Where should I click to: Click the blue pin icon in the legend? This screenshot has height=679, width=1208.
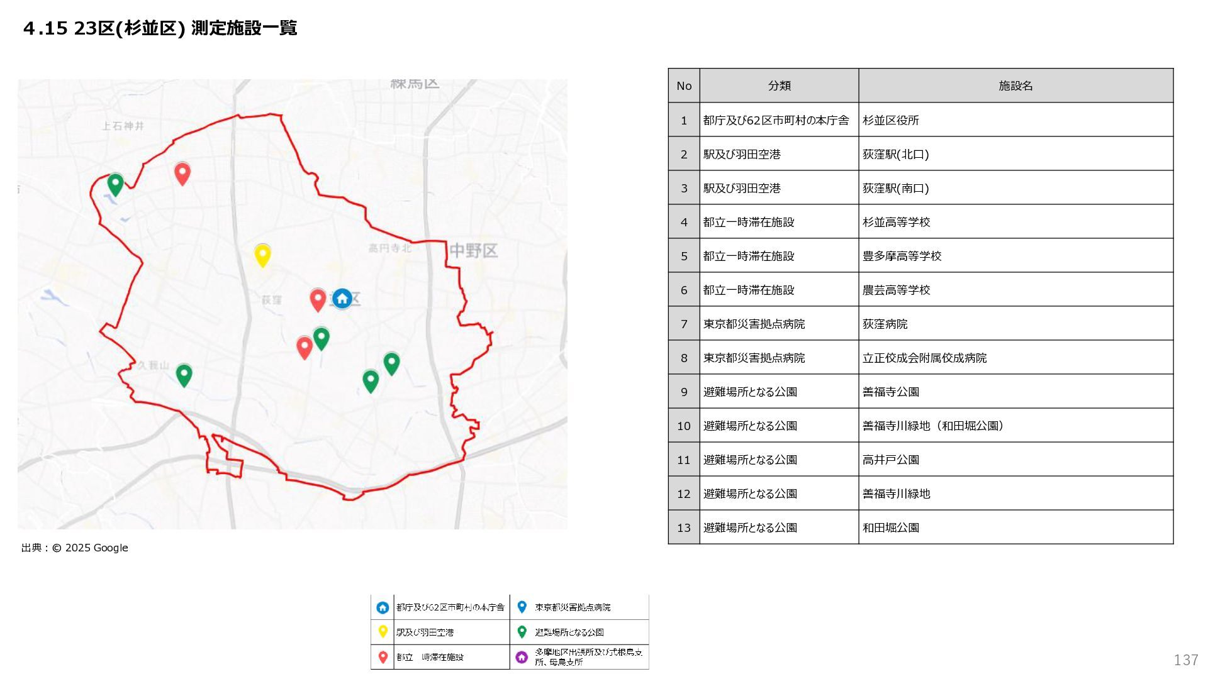coord(522,607)
